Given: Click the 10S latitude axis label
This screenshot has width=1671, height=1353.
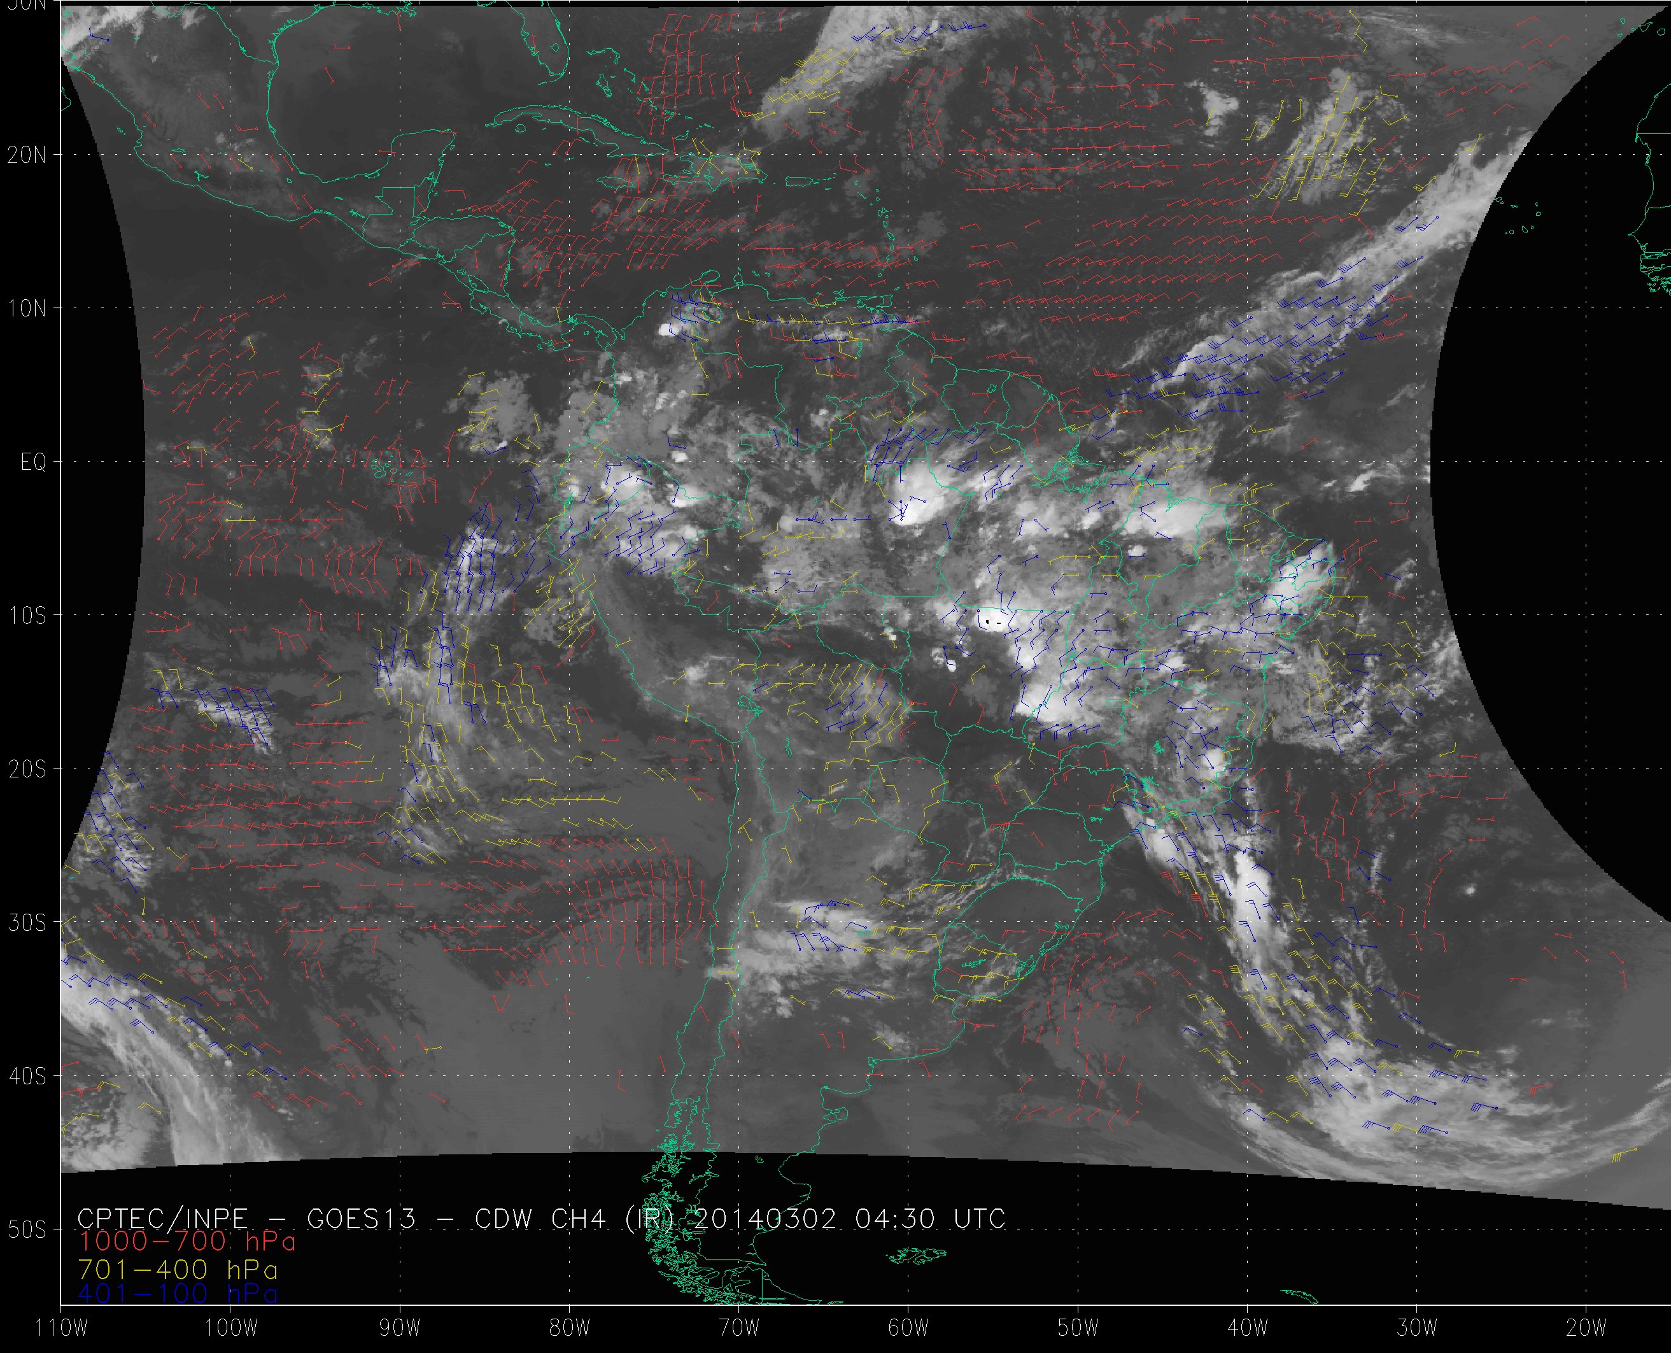Looking at the screenshot, I should tap(27, 616).
